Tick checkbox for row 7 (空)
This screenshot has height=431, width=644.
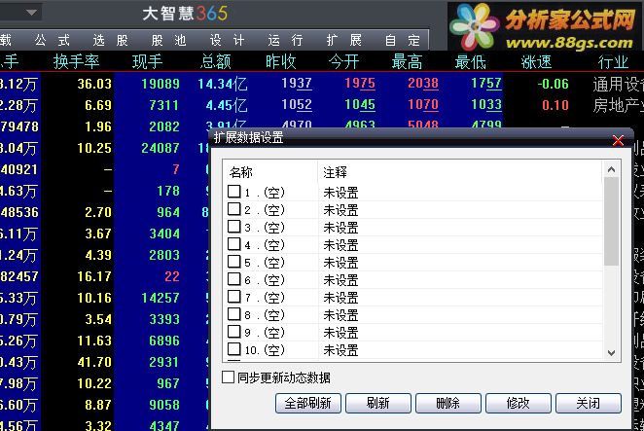tap(234, 296)
